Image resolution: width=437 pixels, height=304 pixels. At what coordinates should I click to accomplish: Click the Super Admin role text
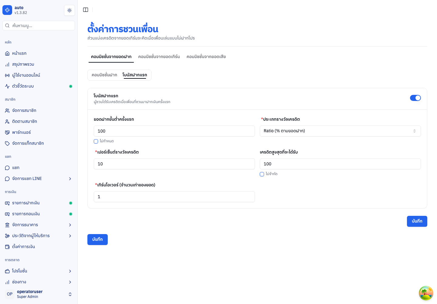tap(28, 297)
